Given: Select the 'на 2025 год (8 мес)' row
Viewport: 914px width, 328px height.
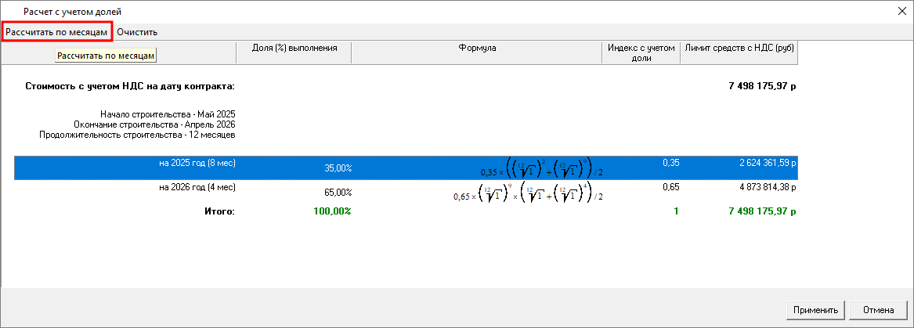Looking at the screenshot, I should (x=197, y=164).
